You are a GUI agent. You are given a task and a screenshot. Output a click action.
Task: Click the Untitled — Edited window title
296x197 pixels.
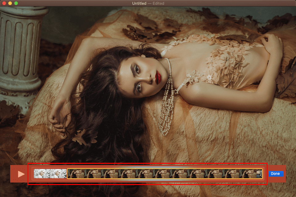[148, 3]
